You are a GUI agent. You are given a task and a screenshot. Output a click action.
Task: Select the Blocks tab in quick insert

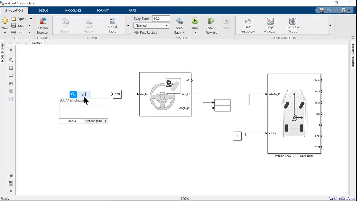(x=71, y=121)
